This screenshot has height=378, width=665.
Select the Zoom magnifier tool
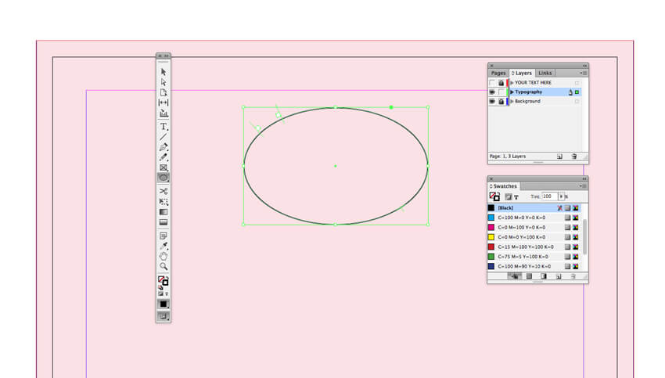coord(164,266)
